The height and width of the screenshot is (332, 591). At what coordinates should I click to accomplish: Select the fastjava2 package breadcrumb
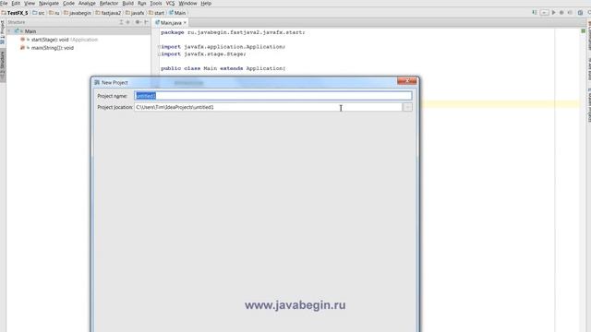pyautogui.click(x=108, y=13)
